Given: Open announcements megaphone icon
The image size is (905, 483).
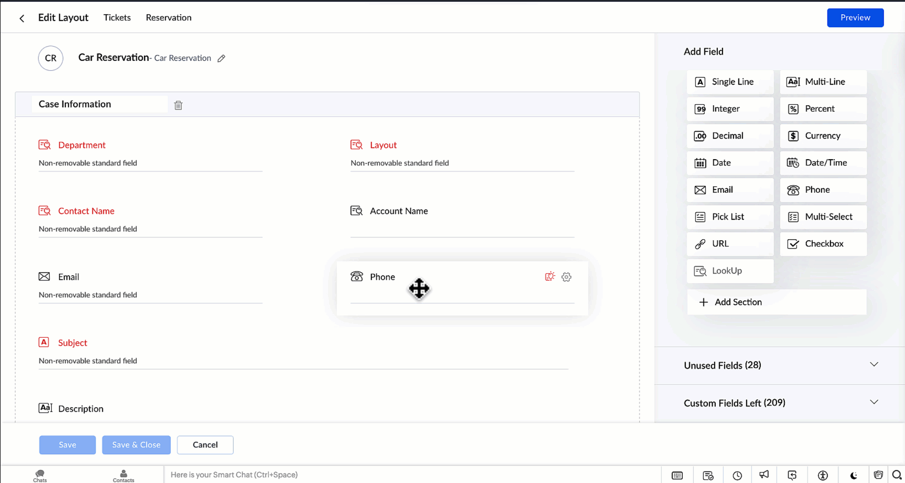Looking at the screenshot, I should pyautogui.click(x=764, y=475).
